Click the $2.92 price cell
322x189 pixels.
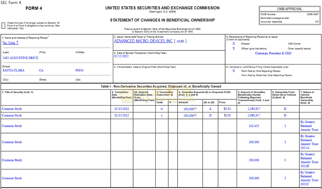point(227,109)
